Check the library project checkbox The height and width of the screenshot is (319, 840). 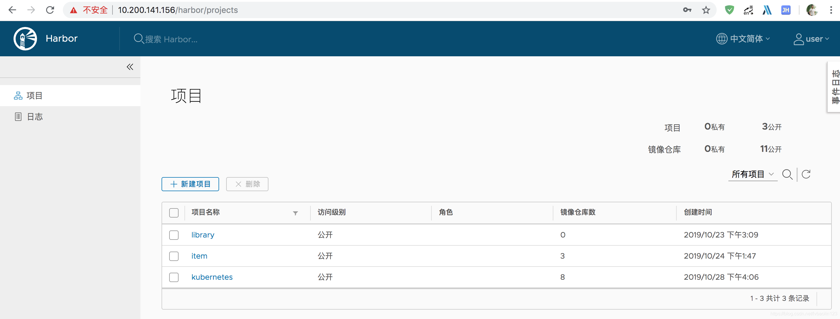174,235
